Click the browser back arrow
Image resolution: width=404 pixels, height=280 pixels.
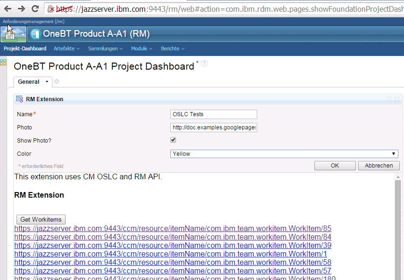(8, 8)
